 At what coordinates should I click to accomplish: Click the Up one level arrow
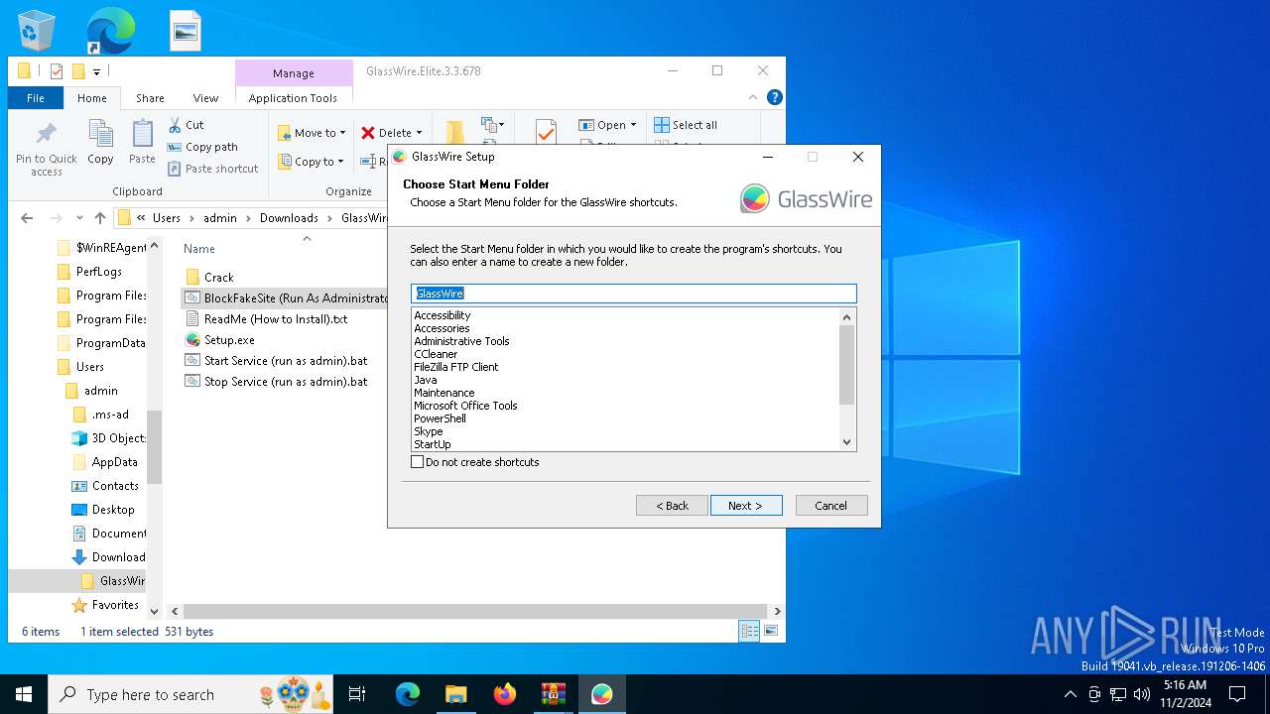pos(99,218)
